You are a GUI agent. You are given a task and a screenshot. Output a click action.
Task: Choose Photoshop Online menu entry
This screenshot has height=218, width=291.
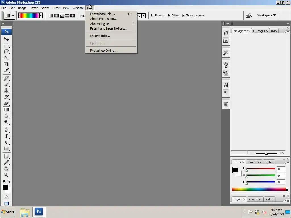tap(111, 51)
